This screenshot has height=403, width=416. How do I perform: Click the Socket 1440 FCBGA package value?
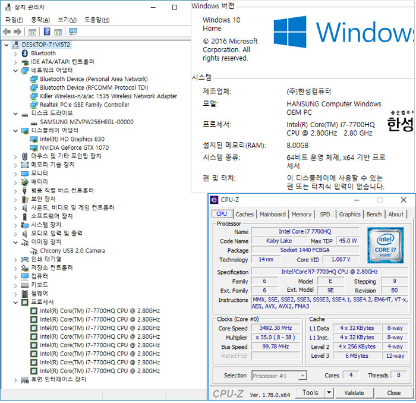[x=305, y=250]
